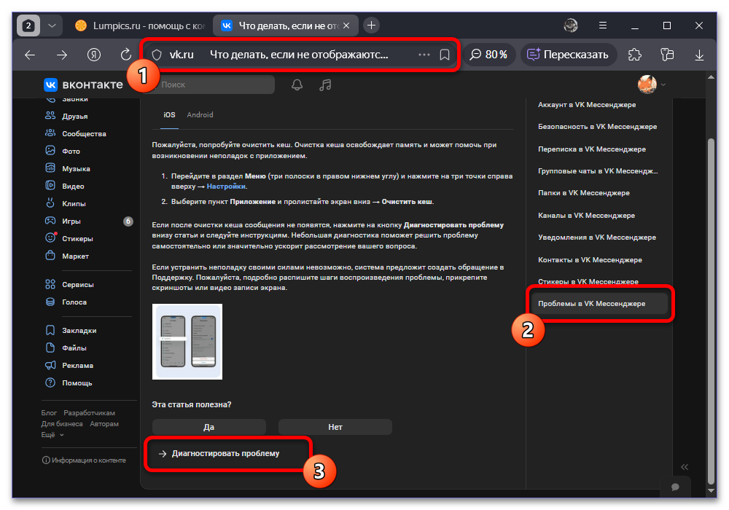This screenshot has width=729, height=510.
Task: Open Закладки in the sidebar
Action: [x=79, y=331]
